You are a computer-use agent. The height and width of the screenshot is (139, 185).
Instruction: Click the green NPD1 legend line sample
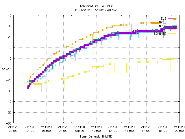pyautogui.click(x=172, y=22)
